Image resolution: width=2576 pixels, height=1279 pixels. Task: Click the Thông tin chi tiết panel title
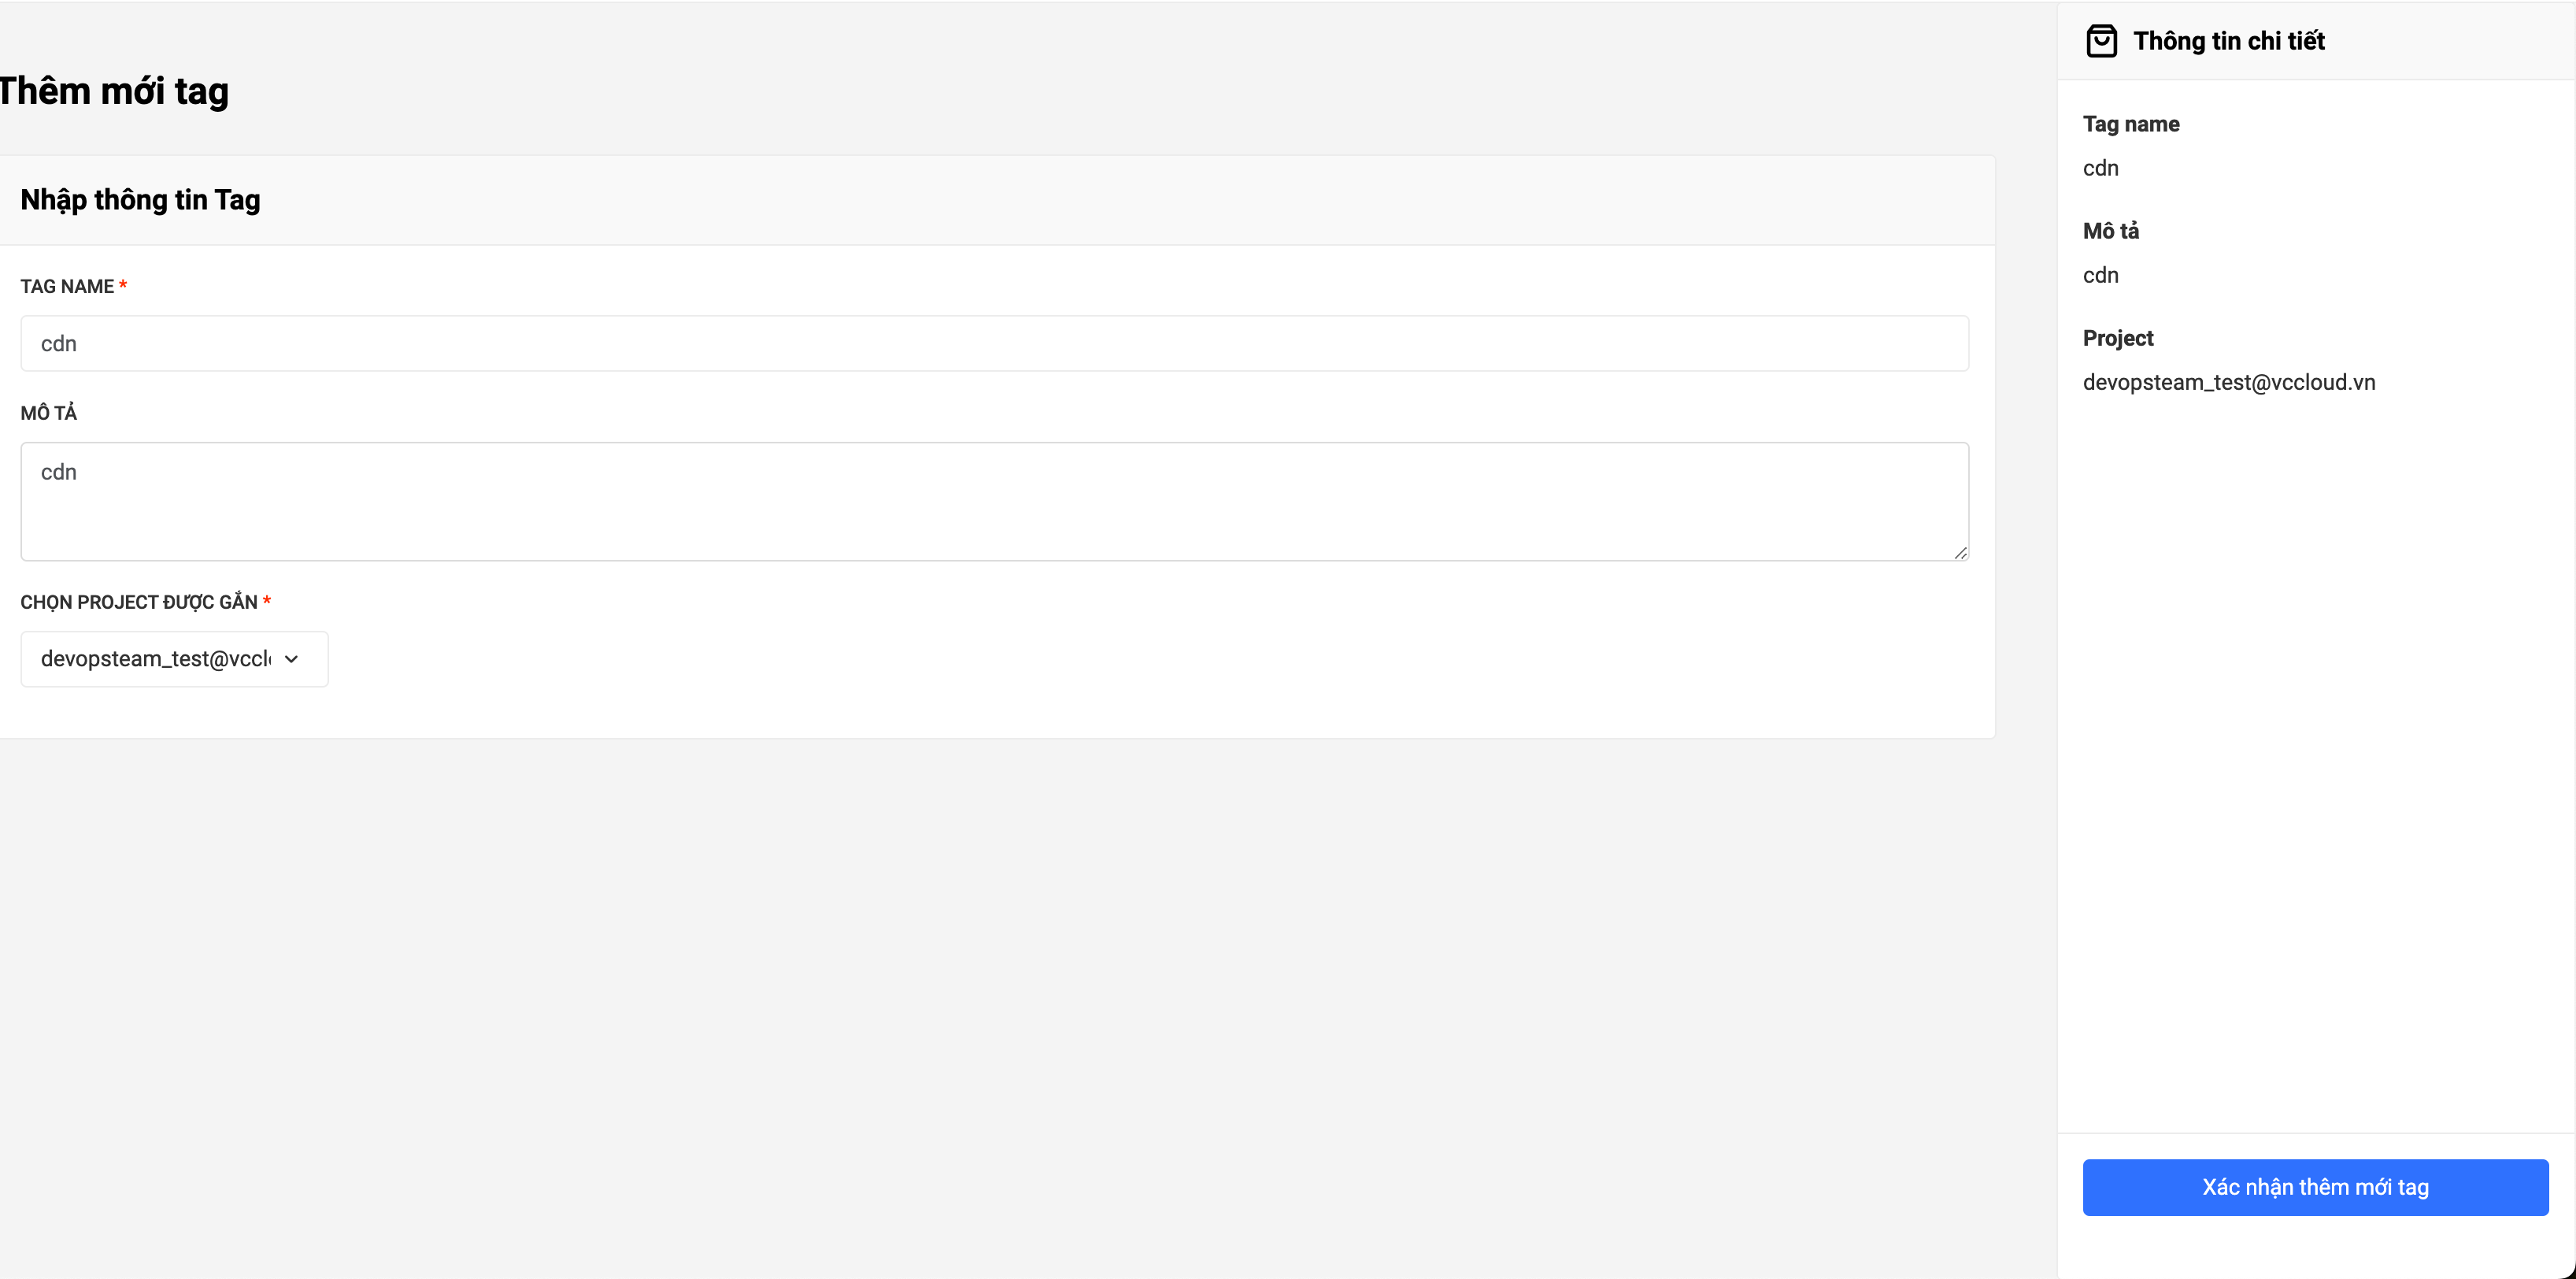click(2228, 41)
